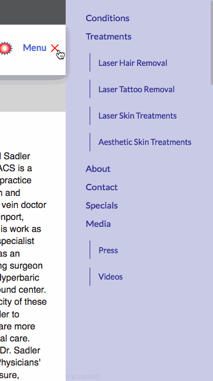The image size is (213, 381).
Task: Go to Laser Skin Treatments page
Action: [138, 116]
